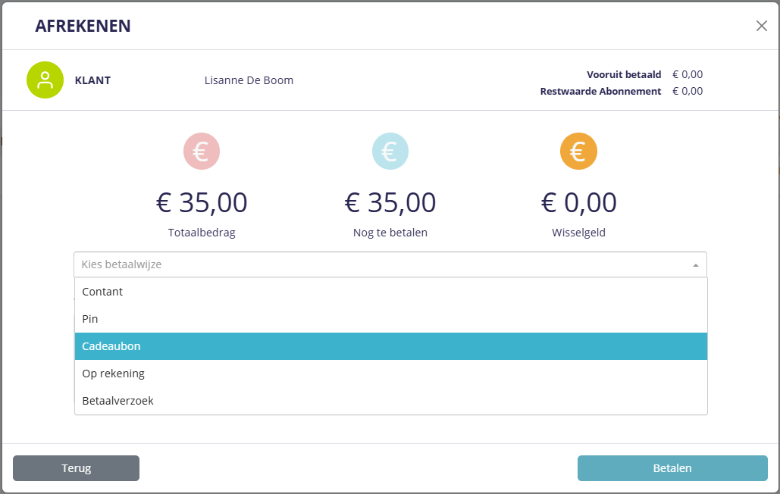Choose Pin as payment method
This screenshot has height=494, width=780.
(90, 319)
